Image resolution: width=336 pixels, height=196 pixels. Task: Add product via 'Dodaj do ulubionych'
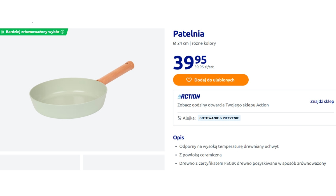pos(211,80)
